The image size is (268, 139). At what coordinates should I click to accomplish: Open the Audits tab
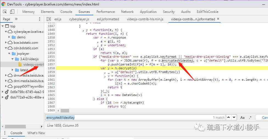pyautogui.click(x=186, y=12)
